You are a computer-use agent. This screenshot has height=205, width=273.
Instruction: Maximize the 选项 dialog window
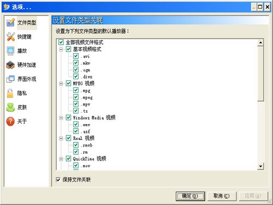tap(260, 7)
